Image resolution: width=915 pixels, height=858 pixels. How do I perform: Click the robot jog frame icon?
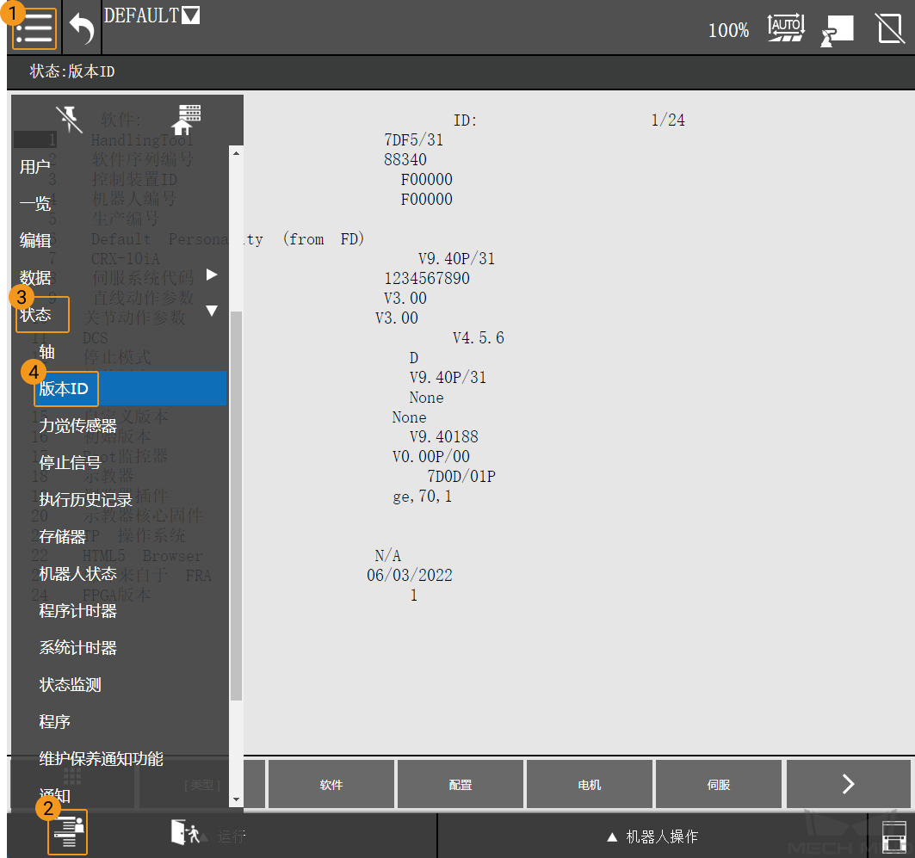pos(837,30)
